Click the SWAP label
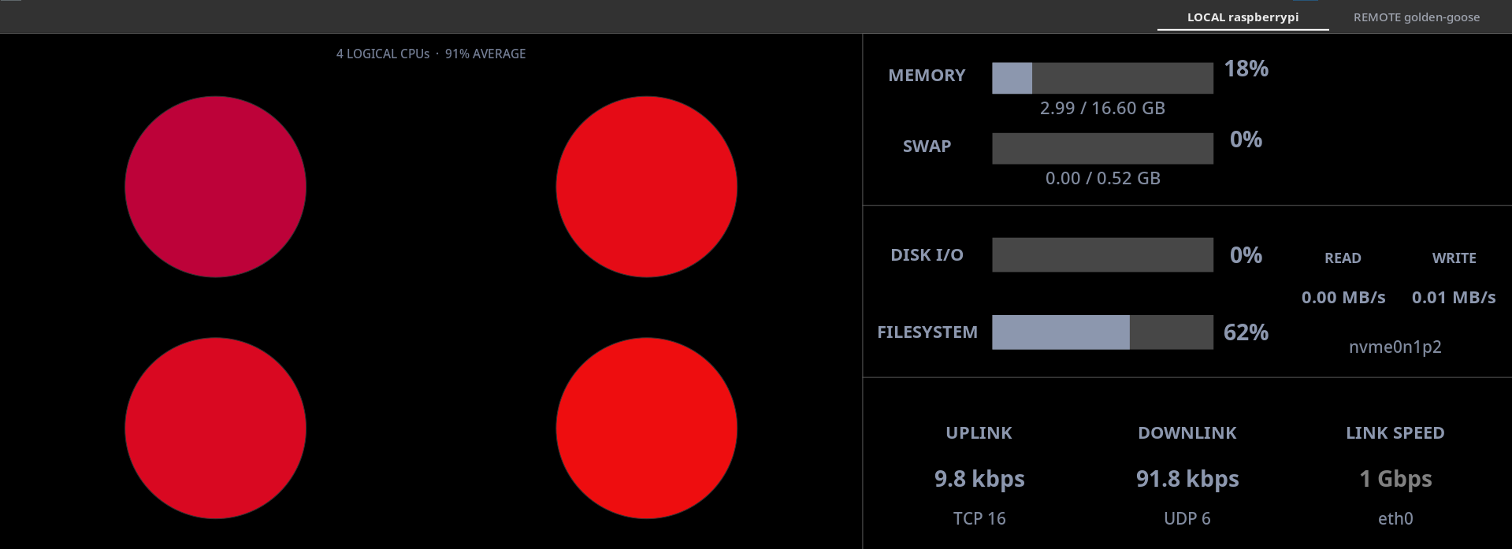 [x=927, y=147]
